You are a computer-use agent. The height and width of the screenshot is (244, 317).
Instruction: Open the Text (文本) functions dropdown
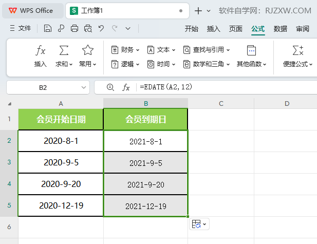coord(161,50)
